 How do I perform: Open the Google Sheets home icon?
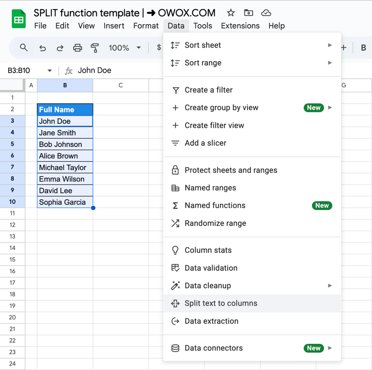coord(19,19)
